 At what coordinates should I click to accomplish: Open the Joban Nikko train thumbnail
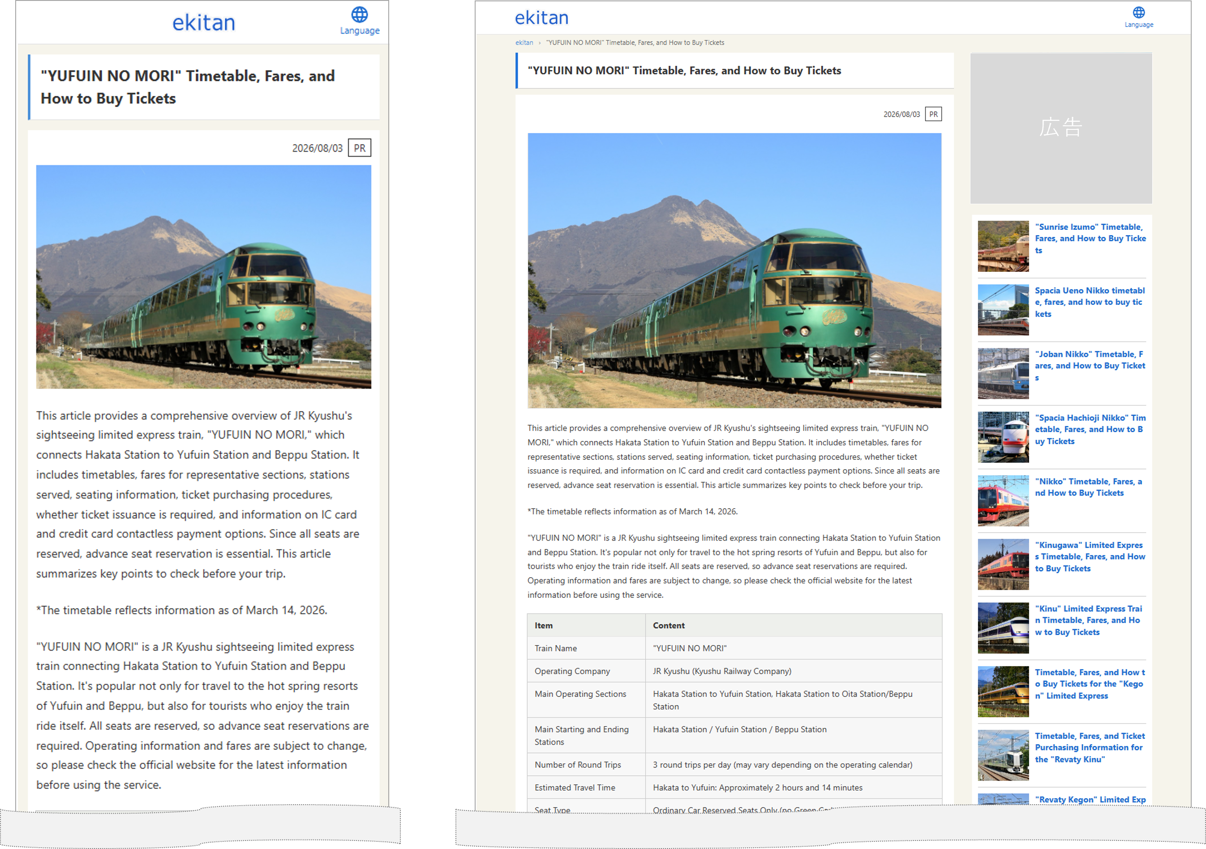click(x=1003, y=373)
